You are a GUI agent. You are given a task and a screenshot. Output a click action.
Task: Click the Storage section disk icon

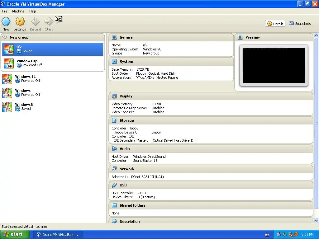[x=114, y=120]
